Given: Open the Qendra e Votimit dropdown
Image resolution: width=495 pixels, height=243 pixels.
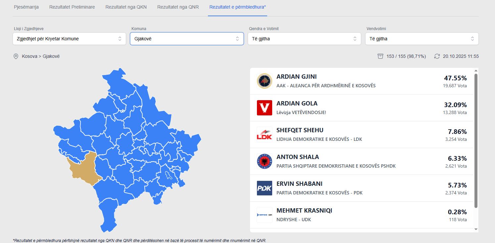Looking at the screenshot, I should pos(304,39).
